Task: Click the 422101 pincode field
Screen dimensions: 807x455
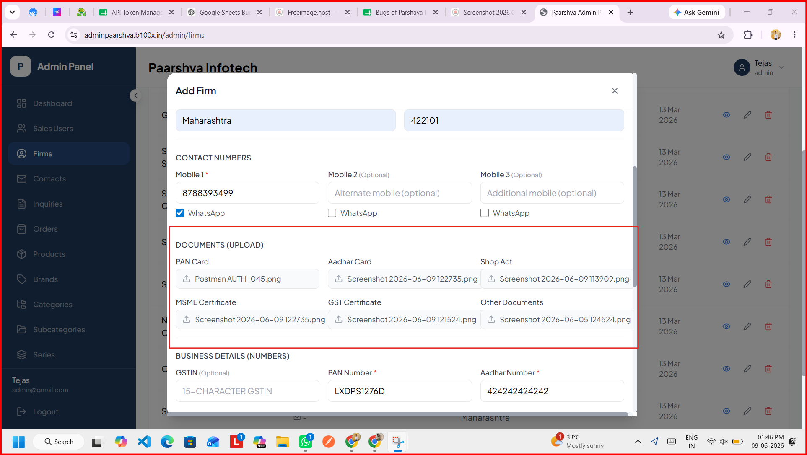Action: click(514, 121)
